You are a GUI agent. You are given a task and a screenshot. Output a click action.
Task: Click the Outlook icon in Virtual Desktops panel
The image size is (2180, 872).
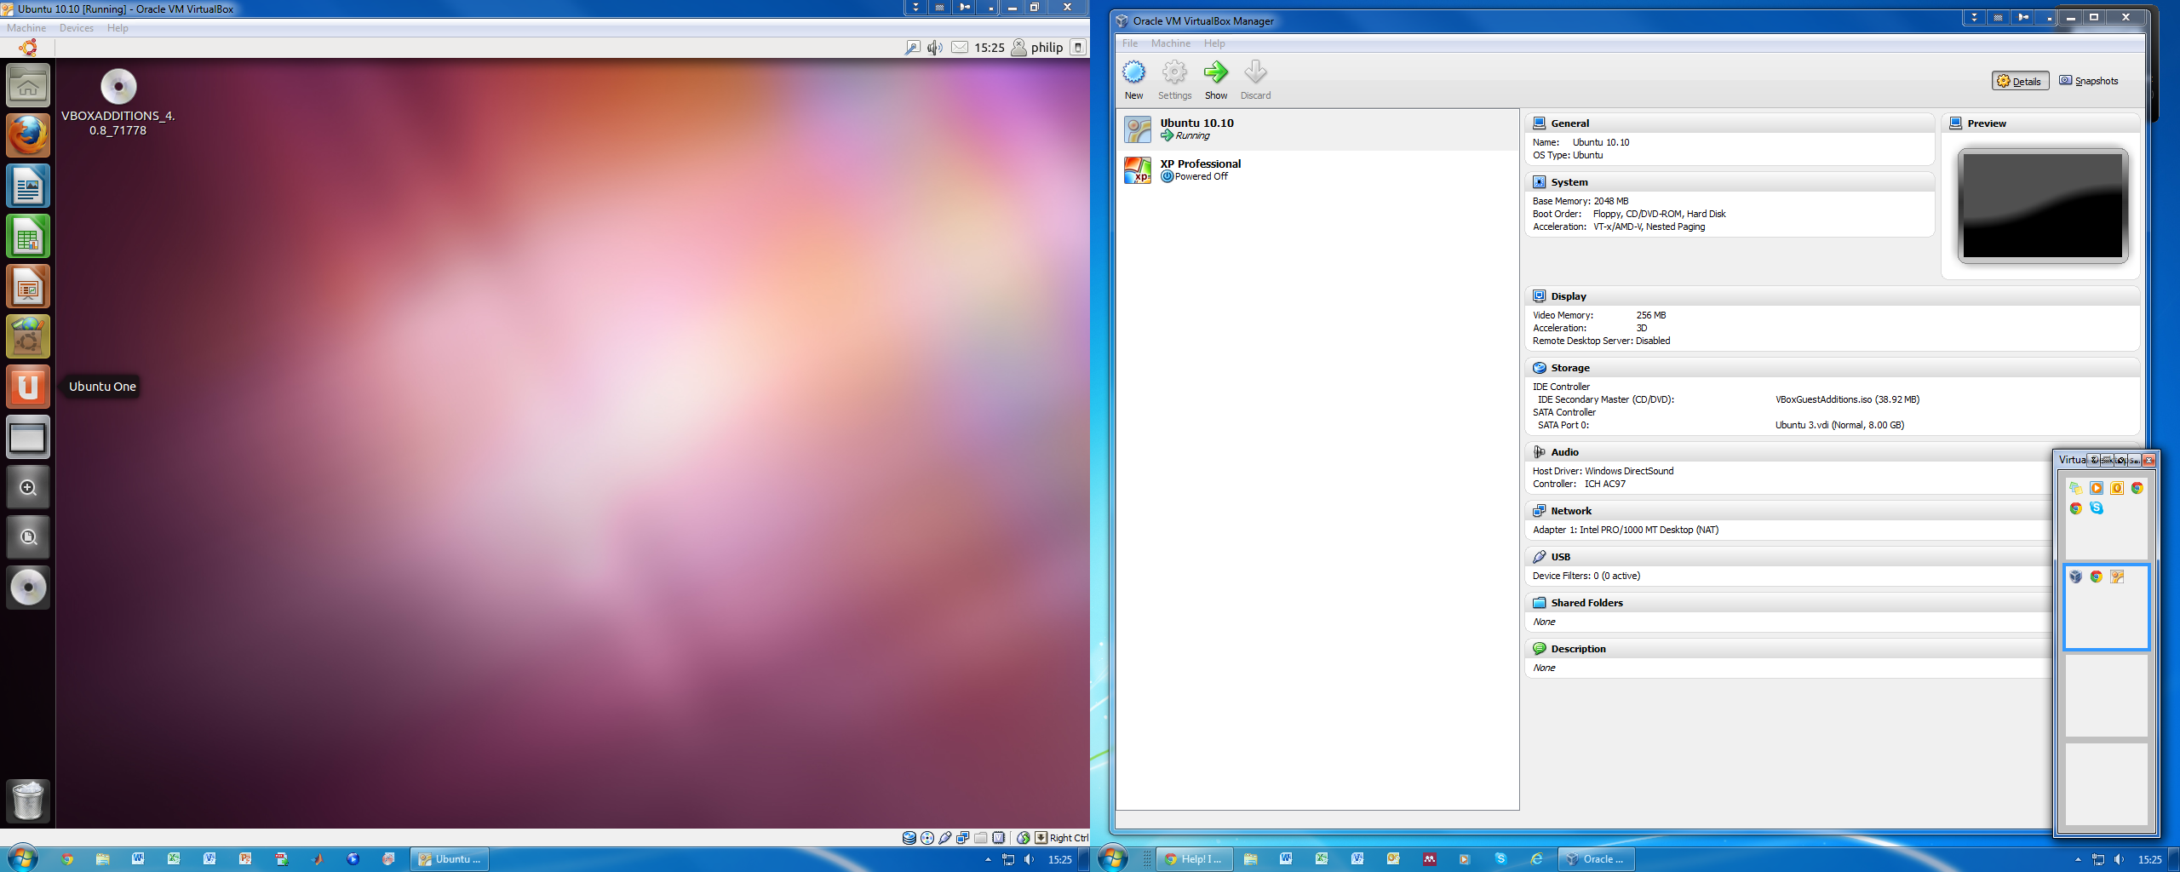point(2117,488)
